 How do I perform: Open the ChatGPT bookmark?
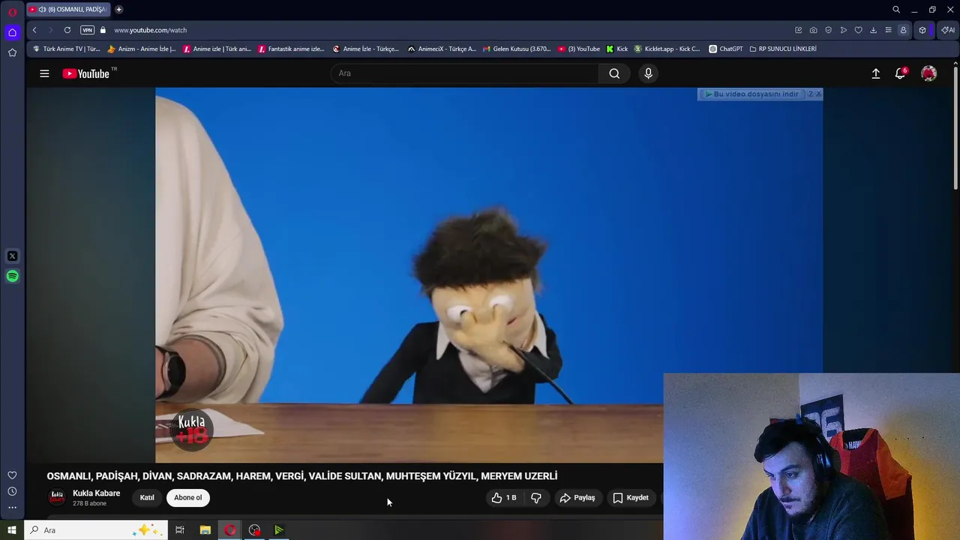point(726,49)
